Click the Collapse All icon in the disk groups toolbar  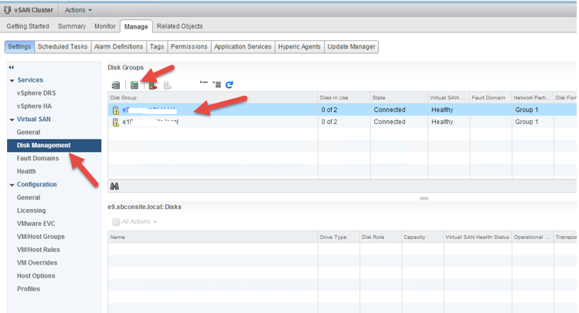204,83
